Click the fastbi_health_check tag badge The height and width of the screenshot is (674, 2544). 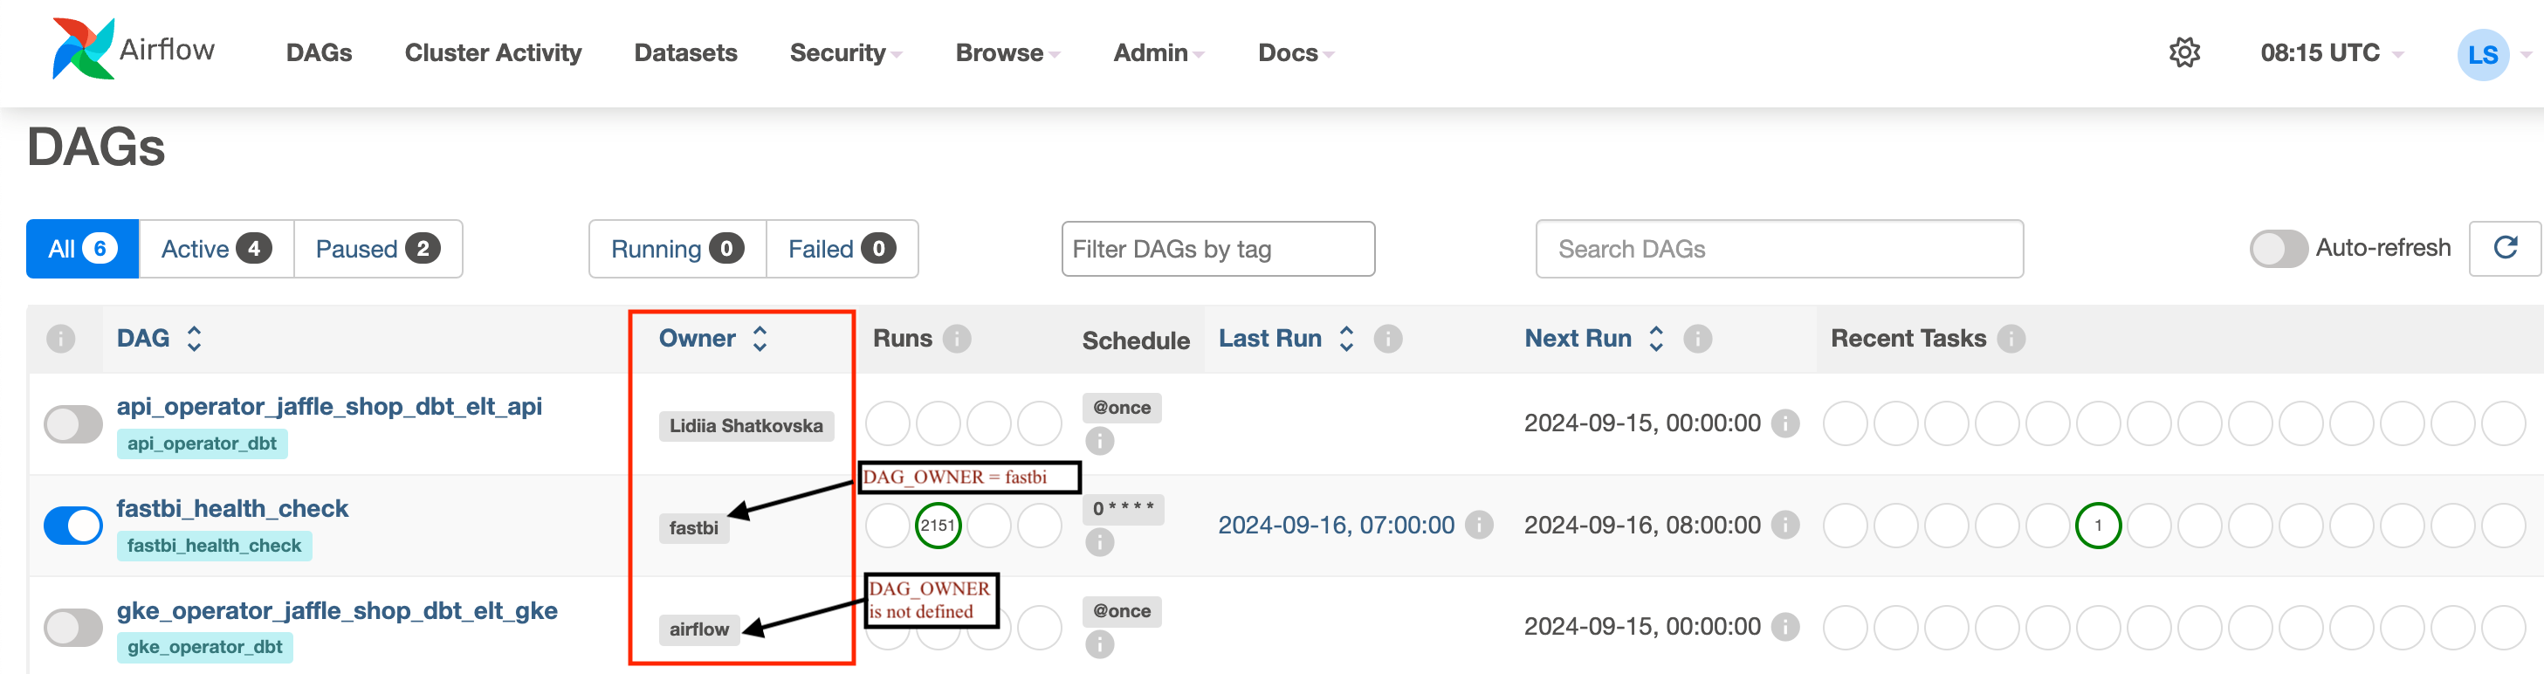(x=214, y=546)
